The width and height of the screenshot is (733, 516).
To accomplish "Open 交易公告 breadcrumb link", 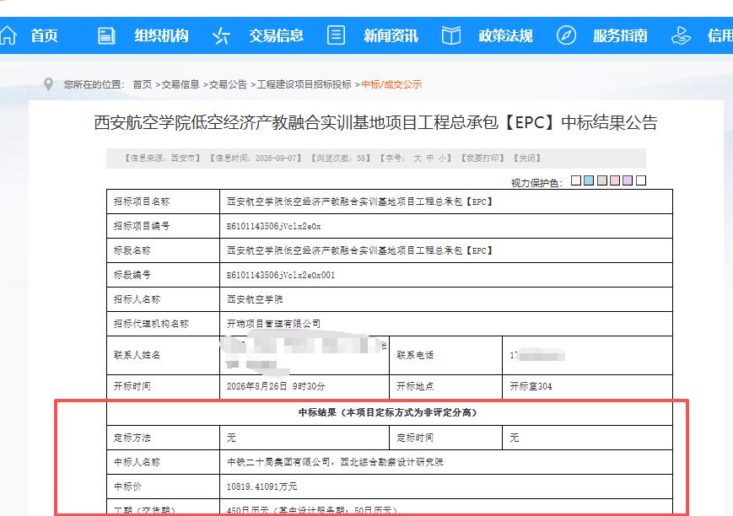I will (x=228, y=84).
